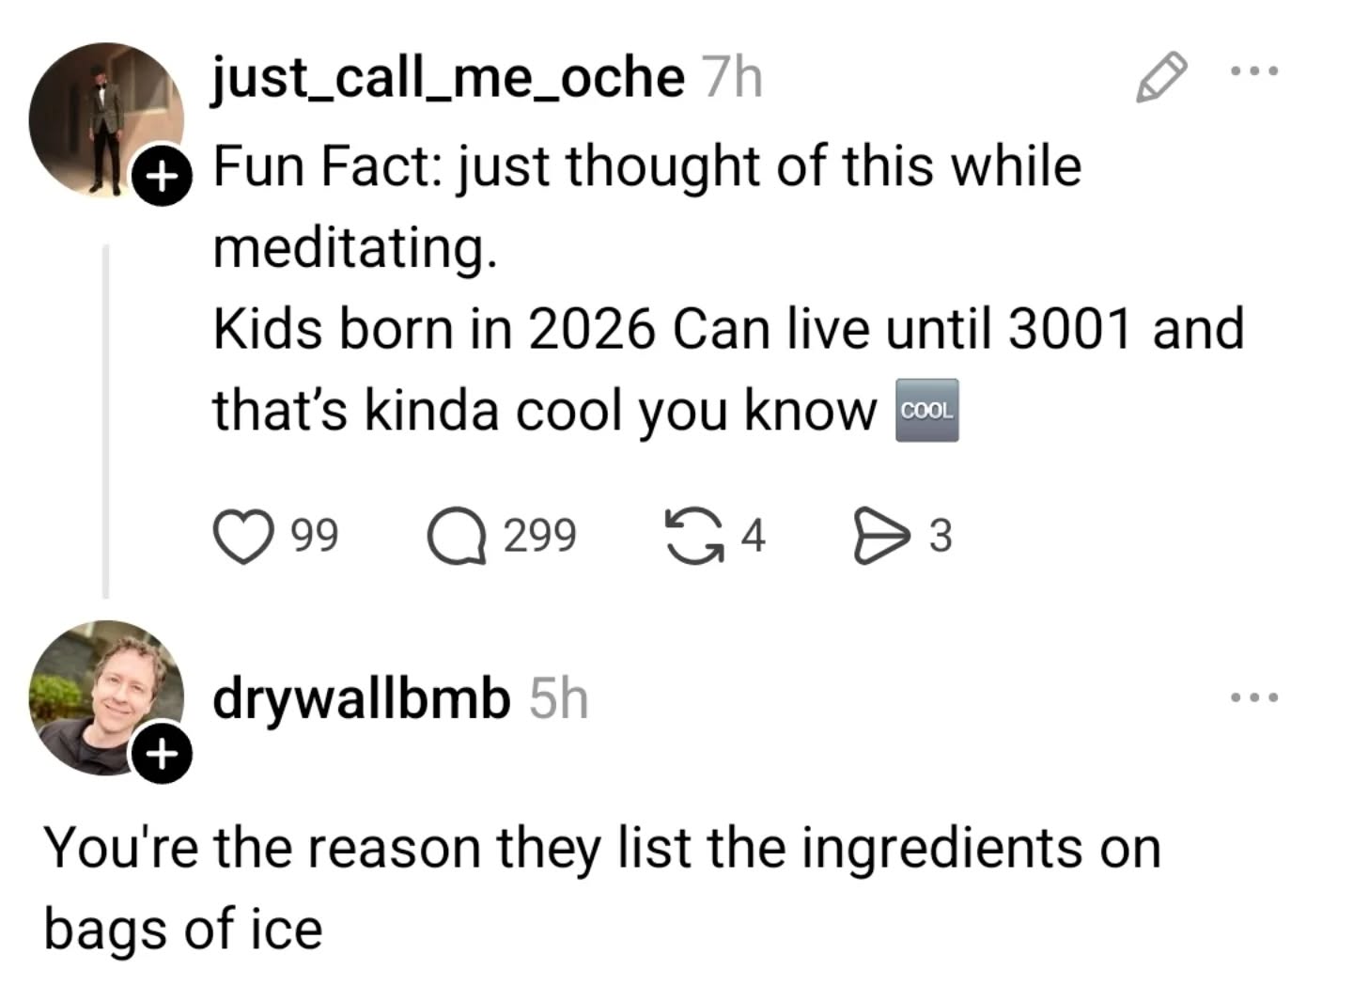Follow drywallbmb using the plus badge
1353x985 pixels.
click(163, 753)
